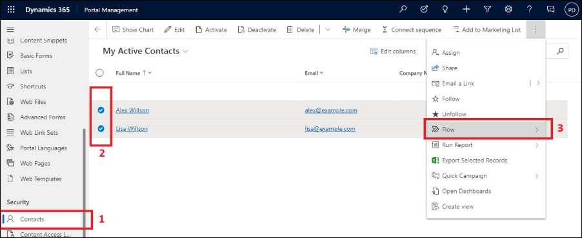Open the settings gear icon

click(508, 10)
